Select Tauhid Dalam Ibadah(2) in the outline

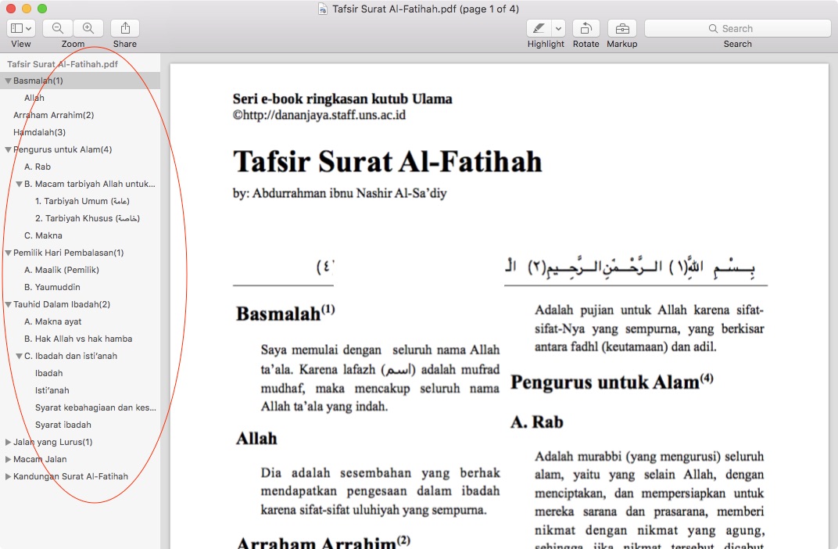(62, 304)
